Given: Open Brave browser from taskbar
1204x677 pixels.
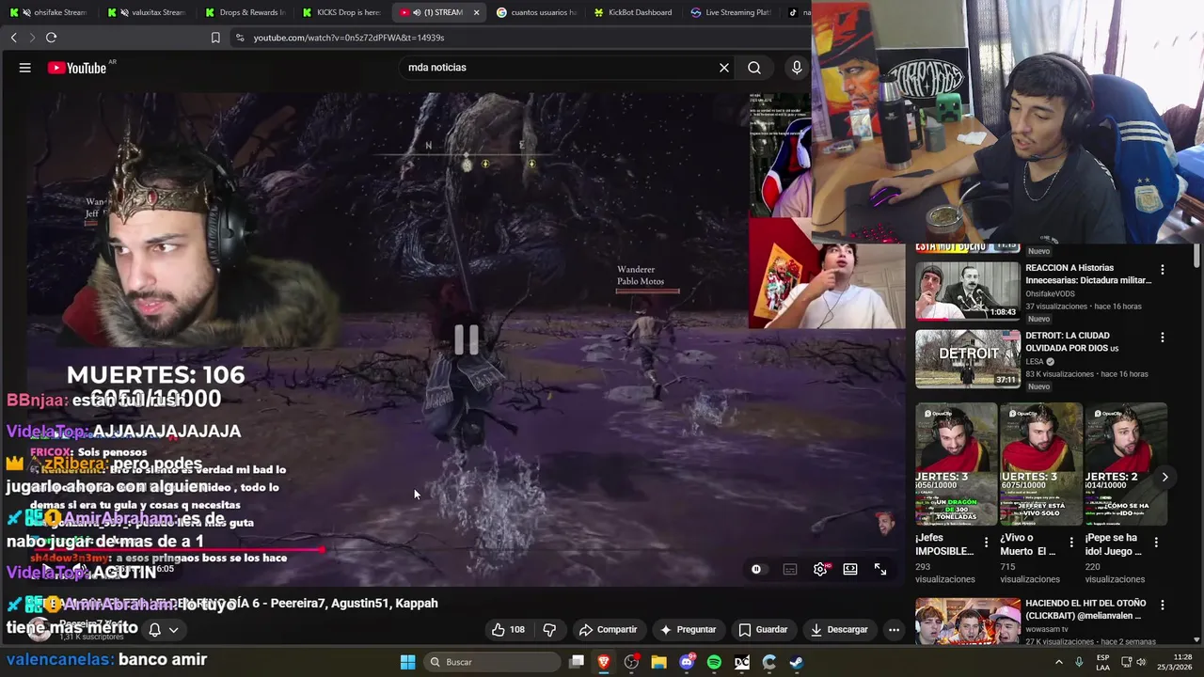Looking at the screenshot, I should 604,662.
